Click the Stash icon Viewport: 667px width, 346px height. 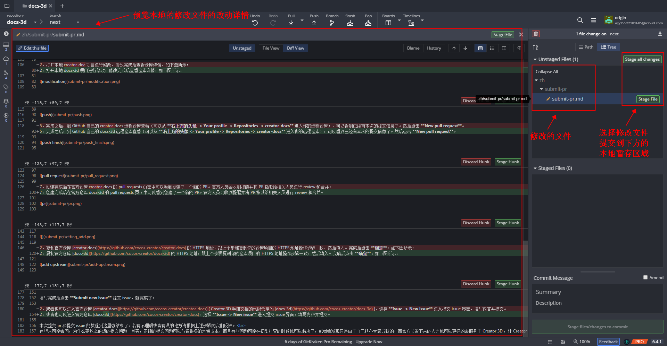pos(350,23)
